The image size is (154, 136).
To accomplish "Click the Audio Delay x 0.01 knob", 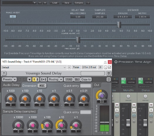I will click(84, 99).
